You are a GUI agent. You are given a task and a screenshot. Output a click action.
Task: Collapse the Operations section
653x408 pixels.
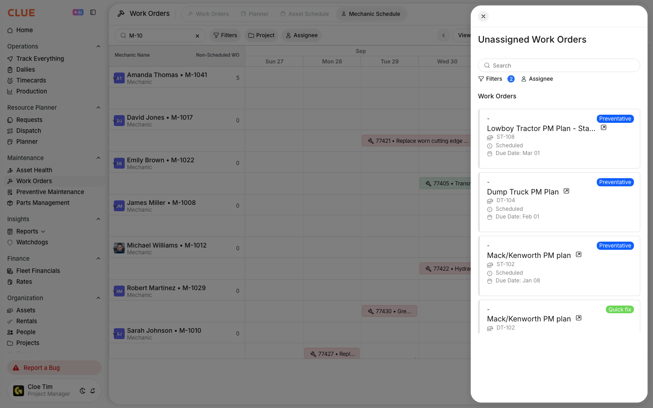(x=98, y=46)
